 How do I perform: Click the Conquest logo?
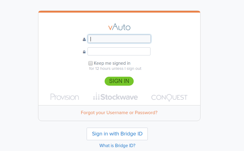pyautogui.click(x=169, y=97)
